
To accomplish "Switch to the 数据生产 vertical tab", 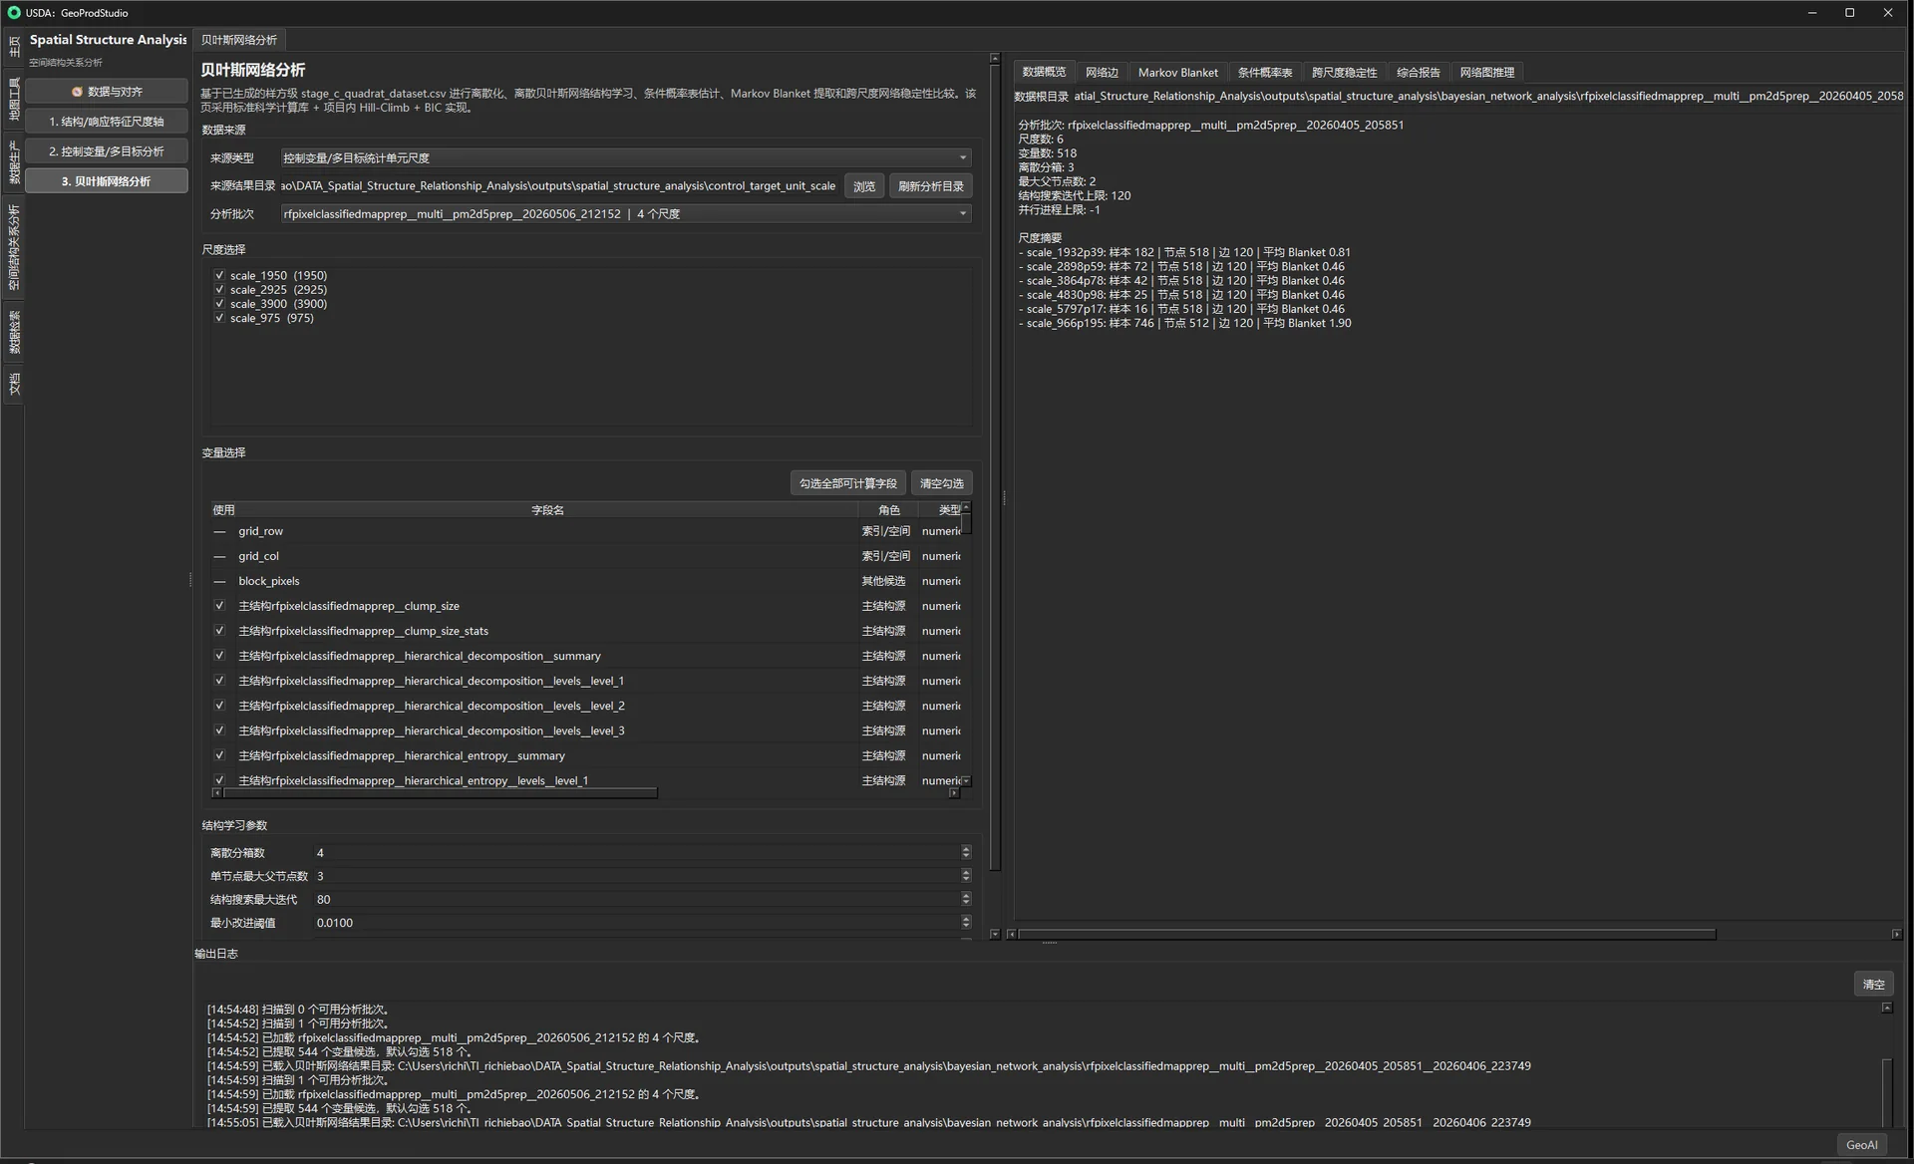I will (x=14, y=162).
